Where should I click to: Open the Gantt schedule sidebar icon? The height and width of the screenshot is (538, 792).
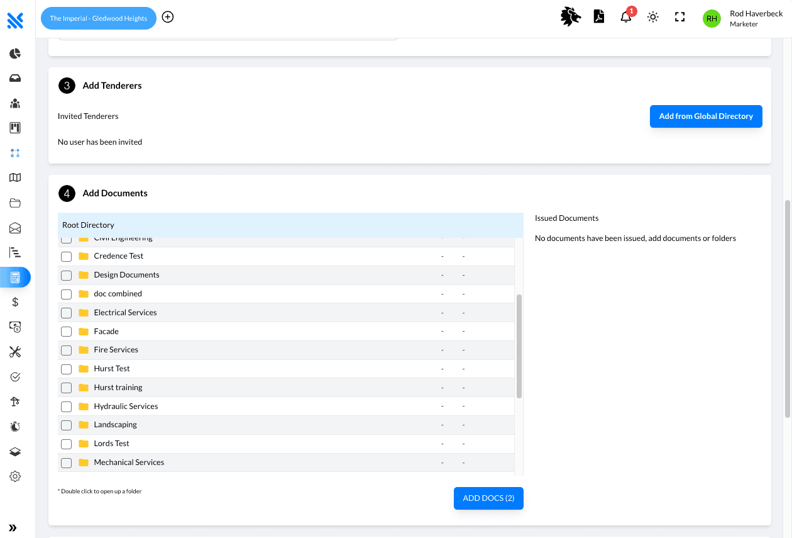[x=15, y=252]
